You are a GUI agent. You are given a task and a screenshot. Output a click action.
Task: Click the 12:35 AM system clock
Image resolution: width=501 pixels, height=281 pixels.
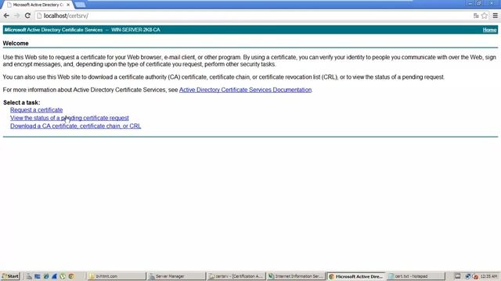(x=488, y=276)
